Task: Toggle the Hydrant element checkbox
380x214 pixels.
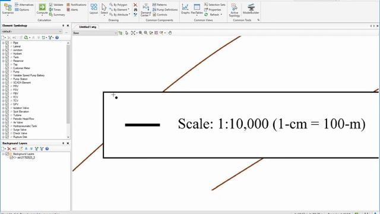Action: tap(7, 53)
